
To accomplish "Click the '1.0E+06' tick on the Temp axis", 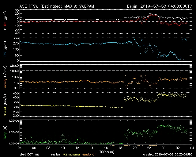I will pyautogui.click(x=13, y=121).
